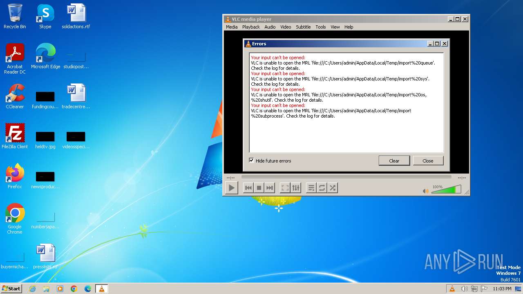Click remaining time label in VLC

click(x=462, y=178)
